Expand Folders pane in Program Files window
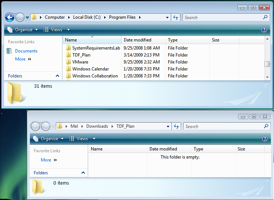 pyautogui.click(x=33, y=76)
